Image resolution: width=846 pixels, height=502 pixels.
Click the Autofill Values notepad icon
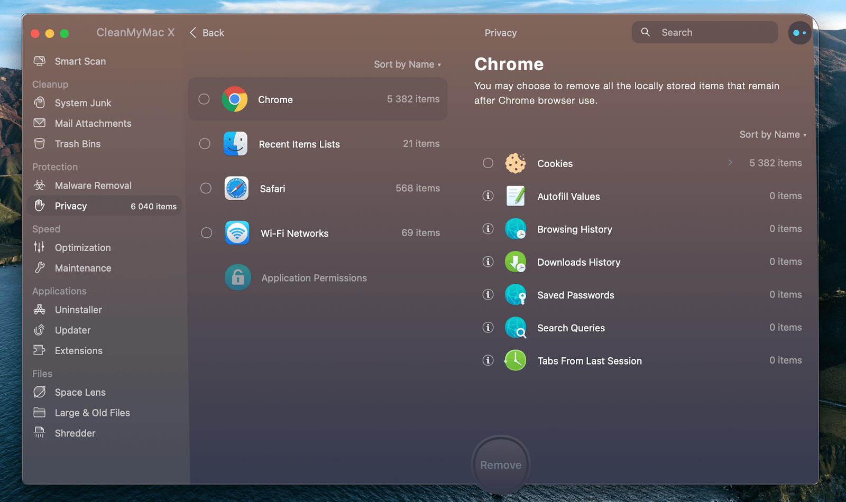[516, 196]
